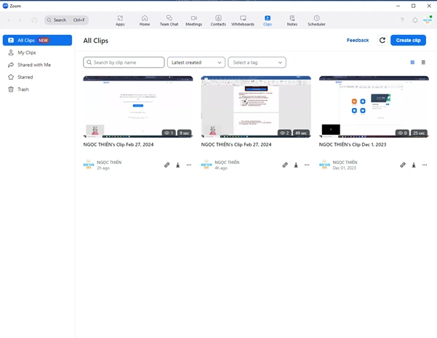This screenshot has width=437, height=338.
Task: Click "NGỌC THIÊN's Clip Dec 1, 2023" title
Action: point(353,144)
